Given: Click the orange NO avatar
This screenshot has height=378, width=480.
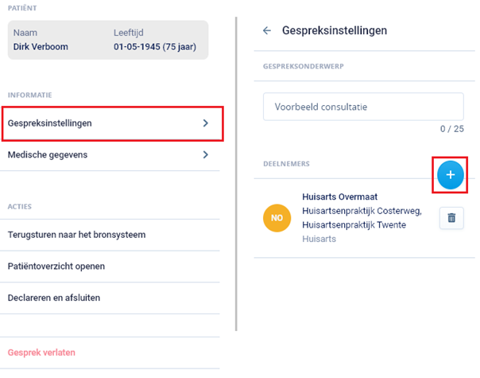Looking at the screenshot, I should coord(277,218).
